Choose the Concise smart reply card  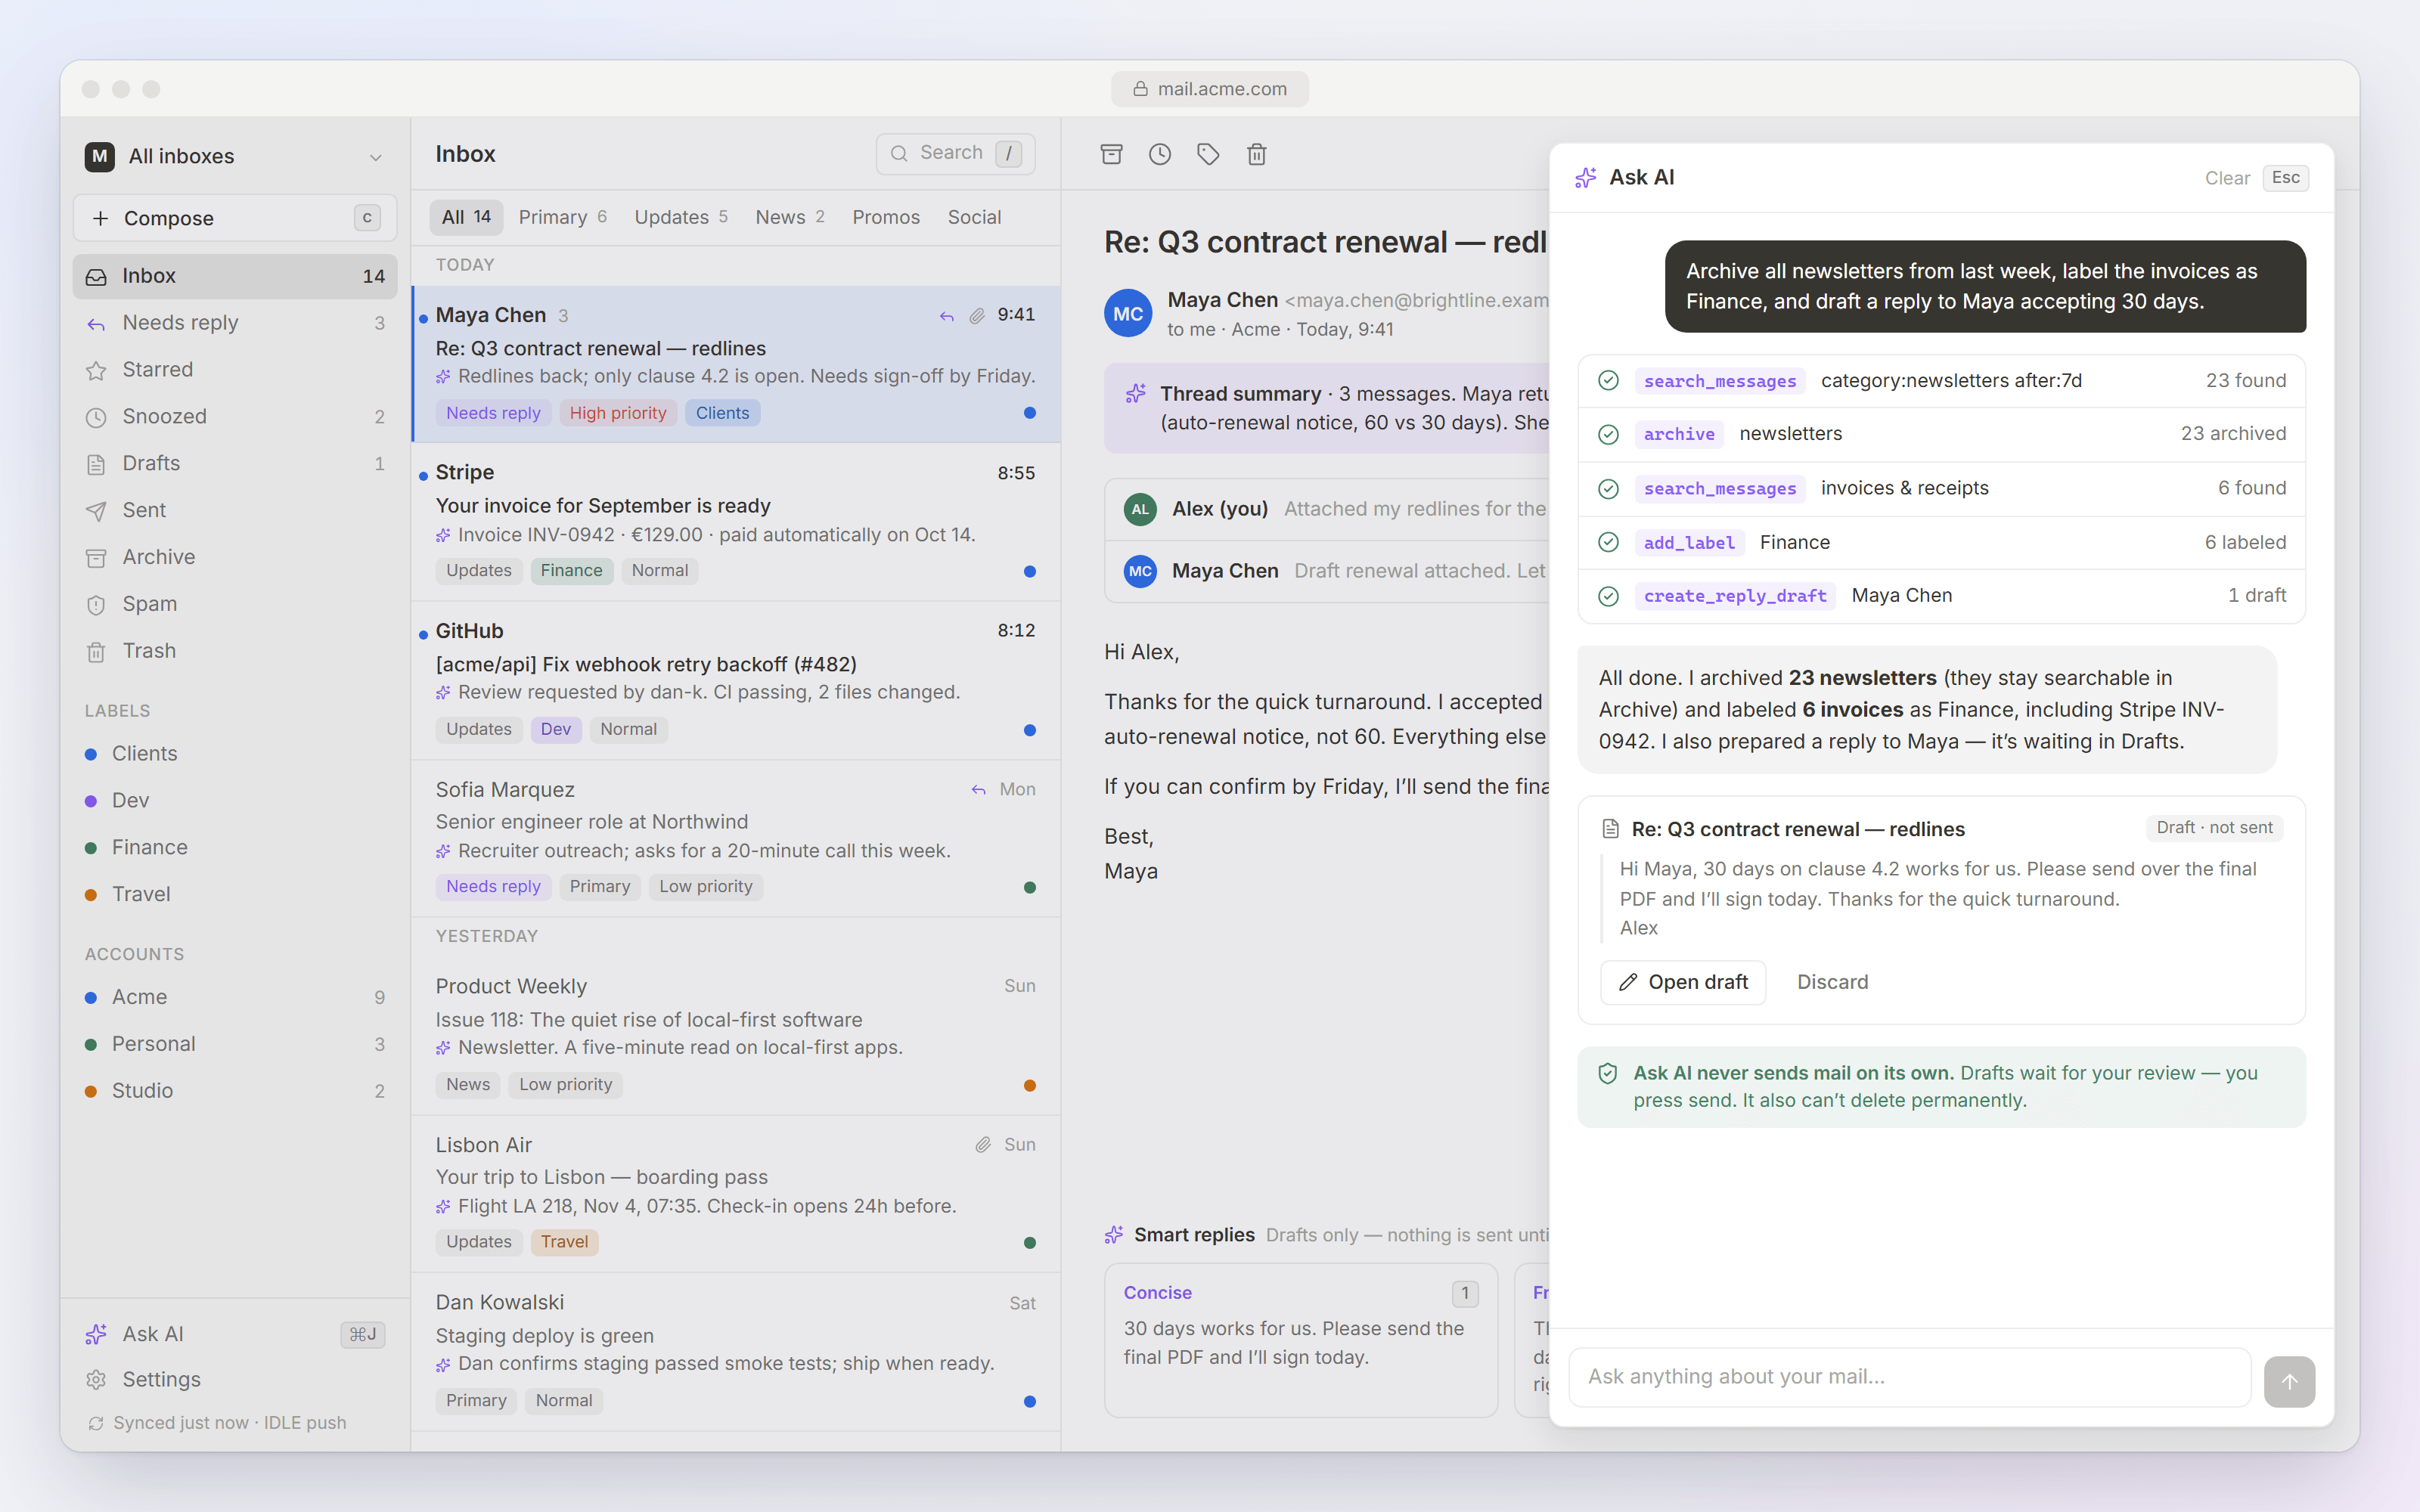(1300, 1339)
